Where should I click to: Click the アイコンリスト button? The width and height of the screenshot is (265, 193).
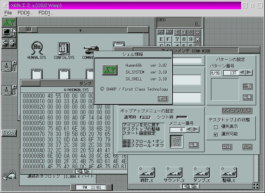click(237, 110)
